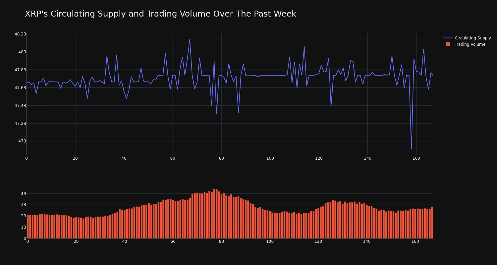497x265 pixels.
Task: Click the 47.8B y-axis label
Action: point(20,70)
